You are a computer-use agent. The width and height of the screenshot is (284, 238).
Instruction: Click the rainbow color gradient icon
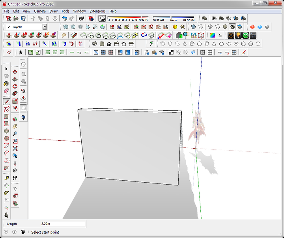213,35
